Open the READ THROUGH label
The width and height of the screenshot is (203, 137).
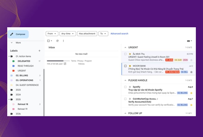click(26, 66)
